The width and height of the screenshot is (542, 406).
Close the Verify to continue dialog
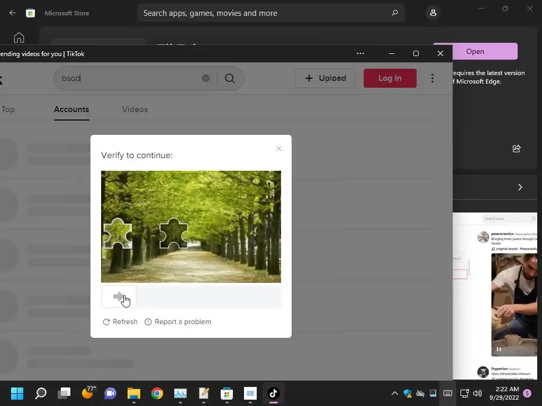click(278, 149)
